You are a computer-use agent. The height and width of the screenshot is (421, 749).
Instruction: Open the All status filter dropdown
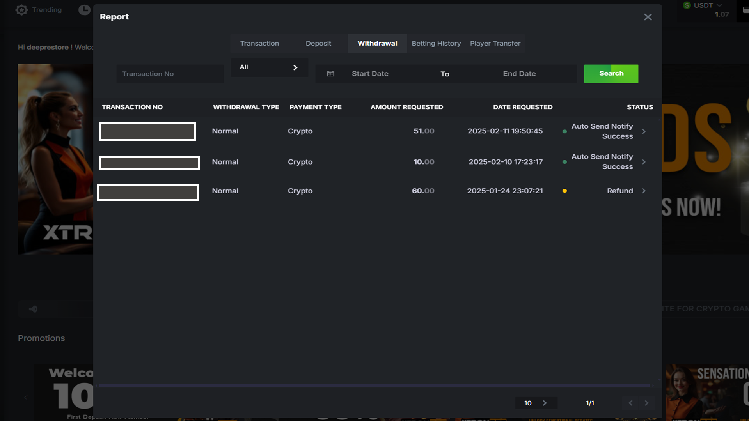pos(269,67)
